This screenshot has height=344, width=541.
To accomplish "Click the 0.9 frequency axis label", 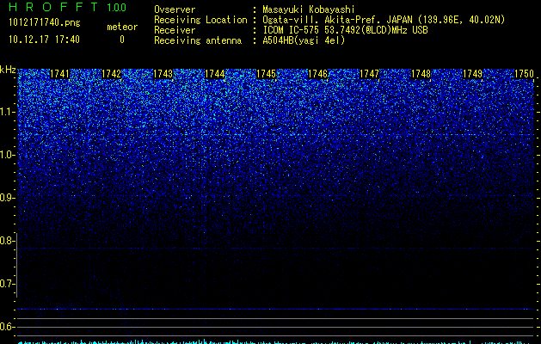I will pos(7,198).
